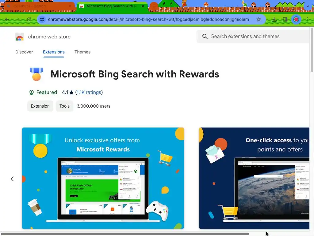The image size is (314, 236).
Task: Click the Chrome Web Store logo
Action: pyautogui.click(x=20, y=37)
